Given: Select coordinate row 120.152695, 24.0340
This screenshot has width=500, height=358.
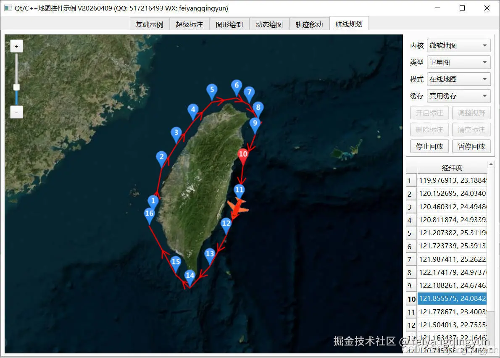Looking at the screenshot, I should click(x=452, y=194).
